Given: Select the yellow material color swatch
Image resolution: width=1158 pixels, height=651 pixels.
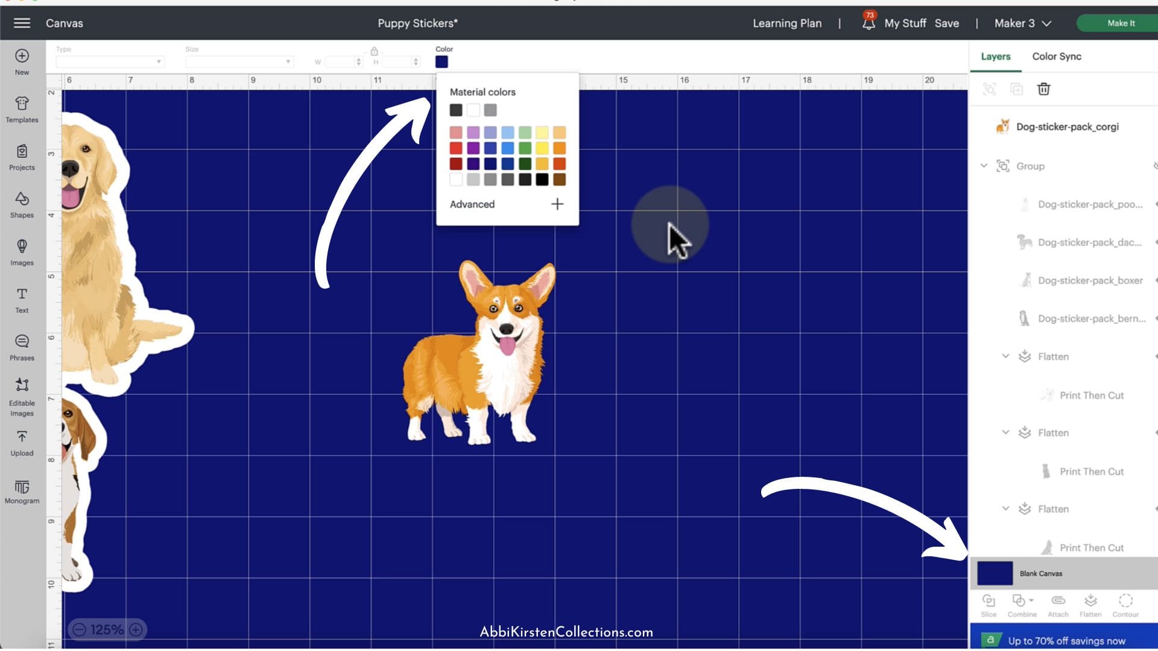Looking at the screenshot, I should pyautogui.click(x=542, y=148).
